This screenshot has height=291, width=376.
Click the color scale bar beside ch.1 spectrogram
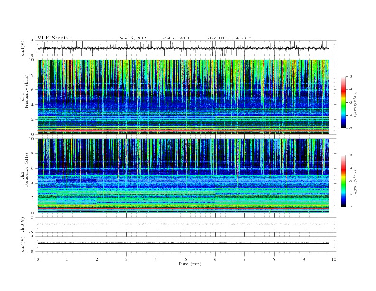pos(343,102)
